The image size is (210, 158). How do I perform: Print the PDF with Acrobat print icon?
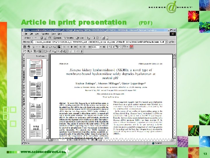29,47
